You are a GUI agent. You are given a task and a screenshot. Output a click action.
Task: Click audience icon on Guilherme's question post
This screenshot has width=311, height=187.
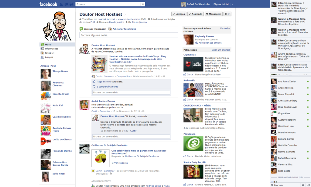pyautogui.click(x=111, y=174)
